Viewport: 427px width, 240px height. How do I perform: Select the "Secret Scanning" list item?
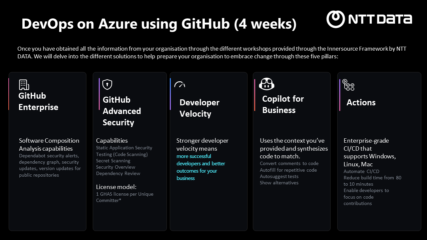click(113, 161)
